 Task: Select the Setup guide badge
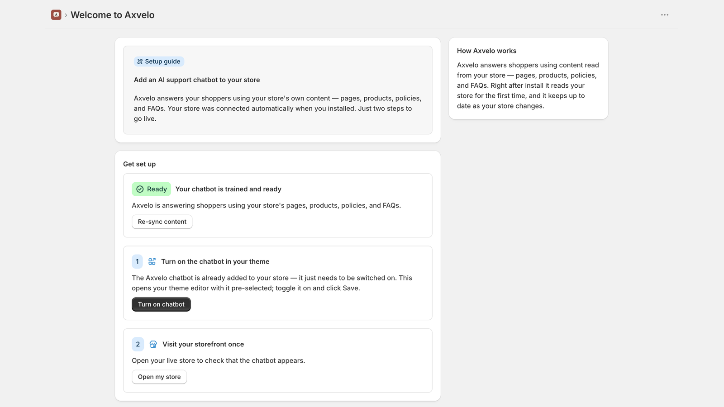(159, 62)
